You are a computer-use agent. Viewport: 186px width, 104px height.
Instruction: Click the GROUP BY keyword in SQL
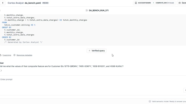pos(6,27)
